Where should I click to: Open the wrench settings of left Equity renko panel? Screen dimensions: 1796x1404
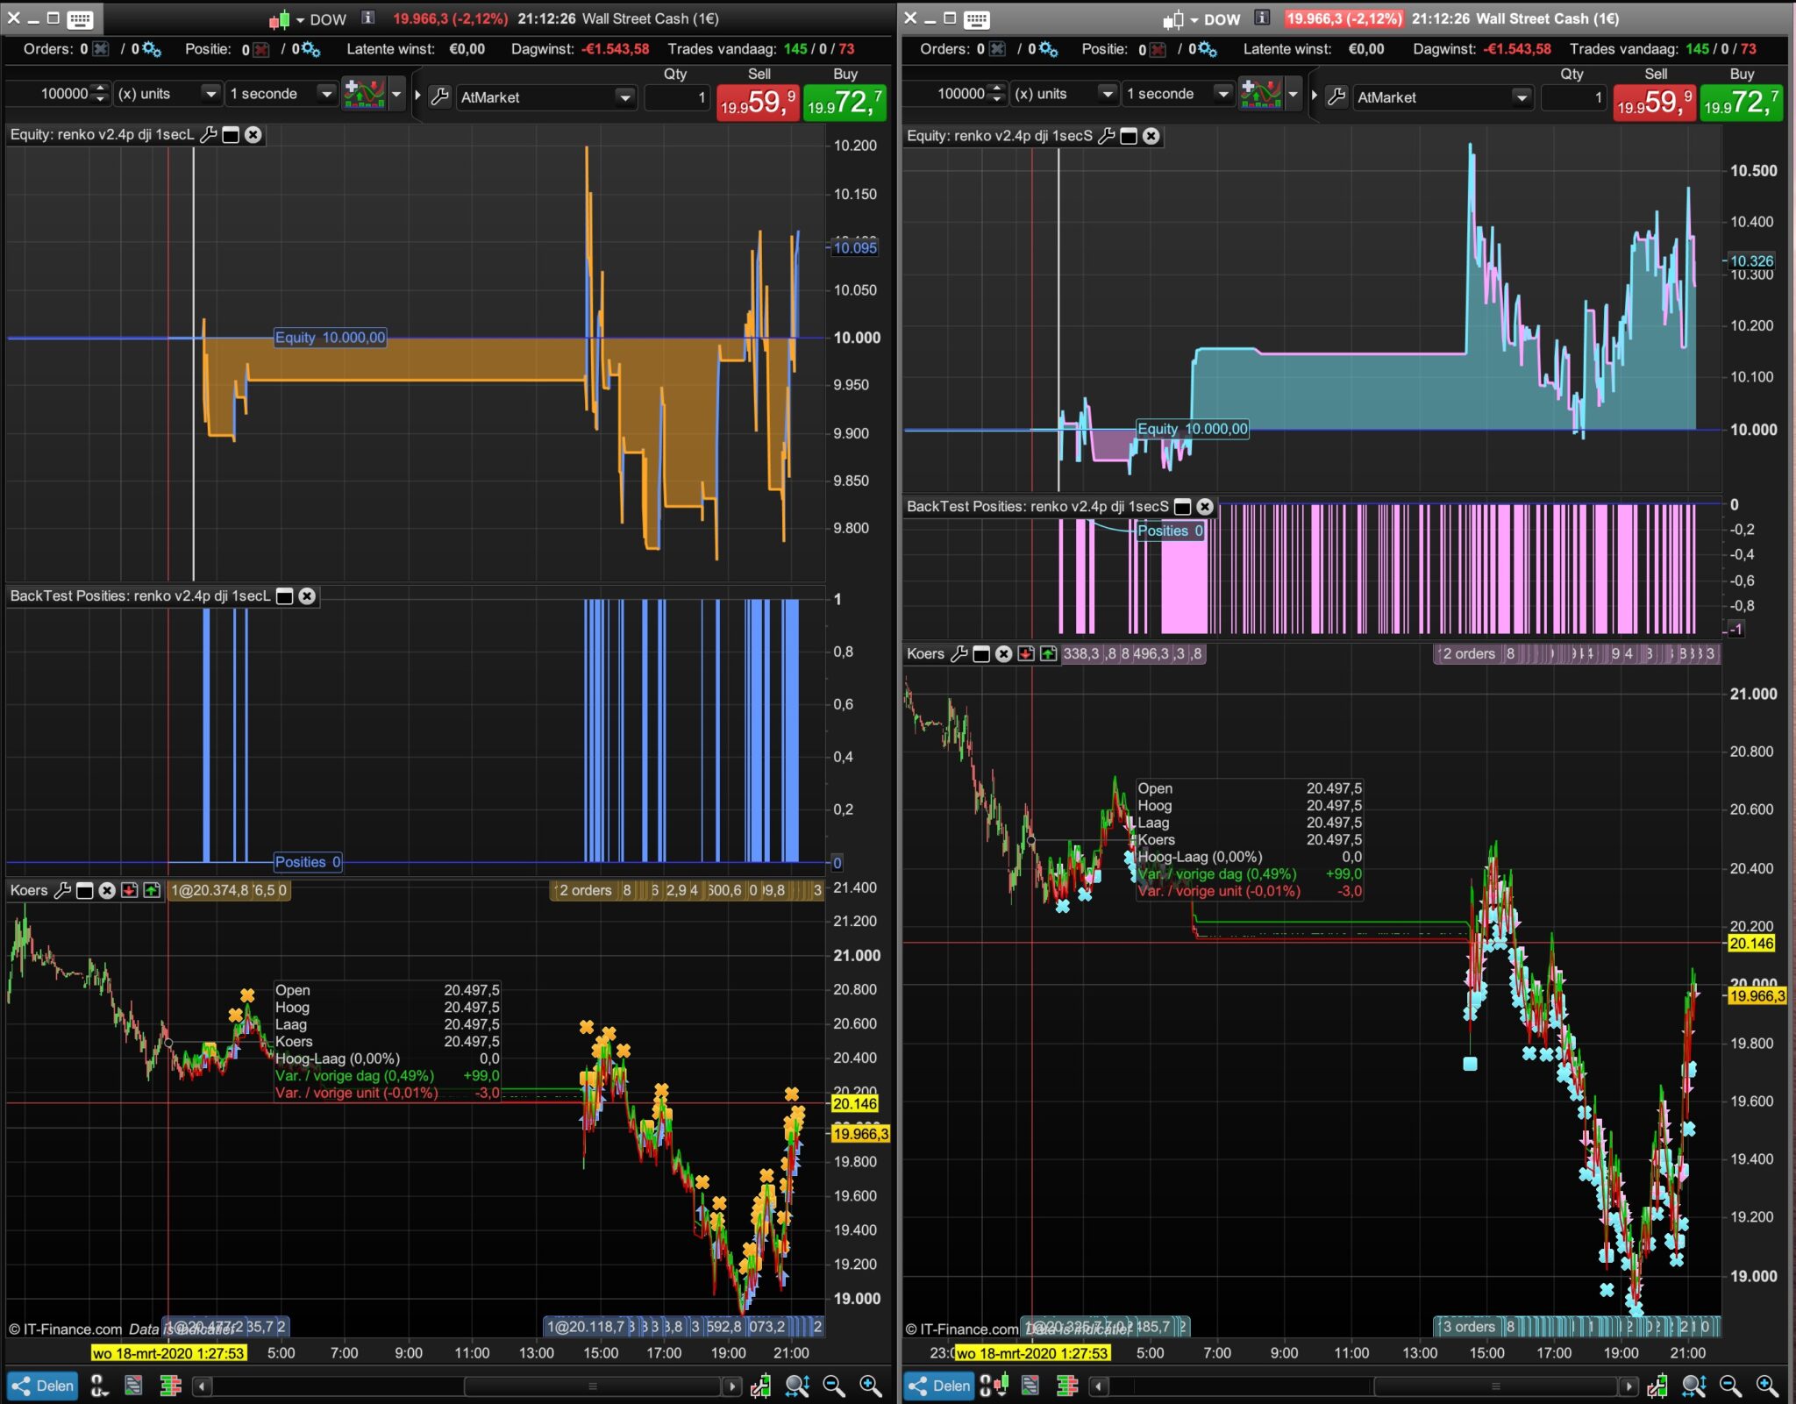209,134
